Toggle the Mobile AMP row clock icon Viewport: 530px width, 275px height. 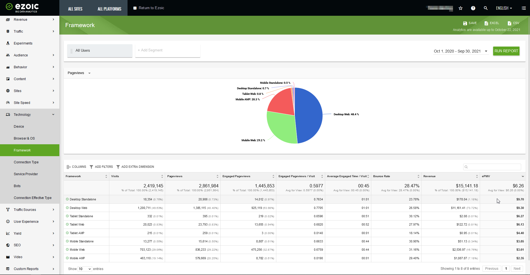[x=67, y=258]
